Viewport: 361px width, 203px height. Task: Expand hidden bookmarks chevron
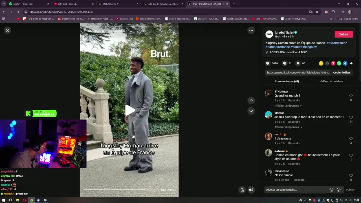331,19
